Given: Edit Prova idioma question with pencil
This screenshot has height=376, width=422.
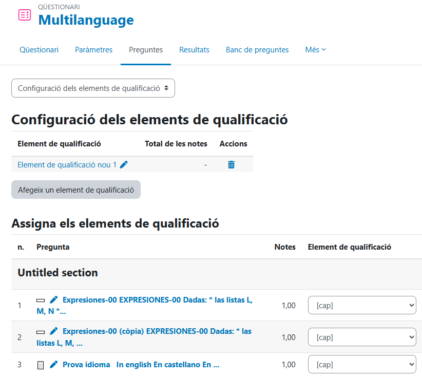Looking at the screenshot, I should tap(54, 364).
